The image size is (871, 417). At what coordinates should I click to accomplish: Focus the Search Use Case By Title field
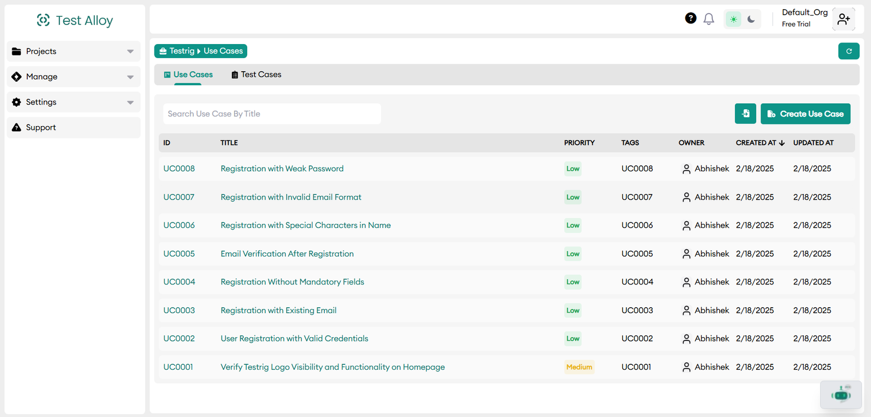[272, 114]
